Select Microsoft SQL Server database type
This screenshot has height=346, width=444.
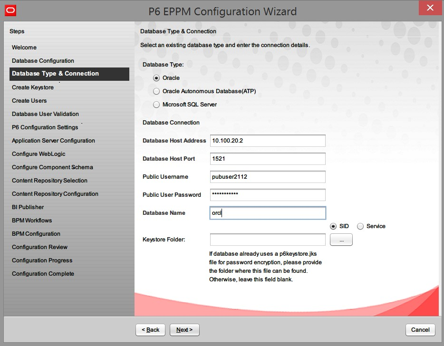(156, 105)
